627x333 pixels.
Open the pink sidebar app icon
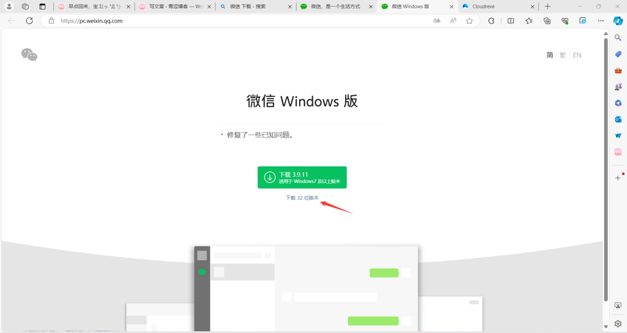[618, 152]
